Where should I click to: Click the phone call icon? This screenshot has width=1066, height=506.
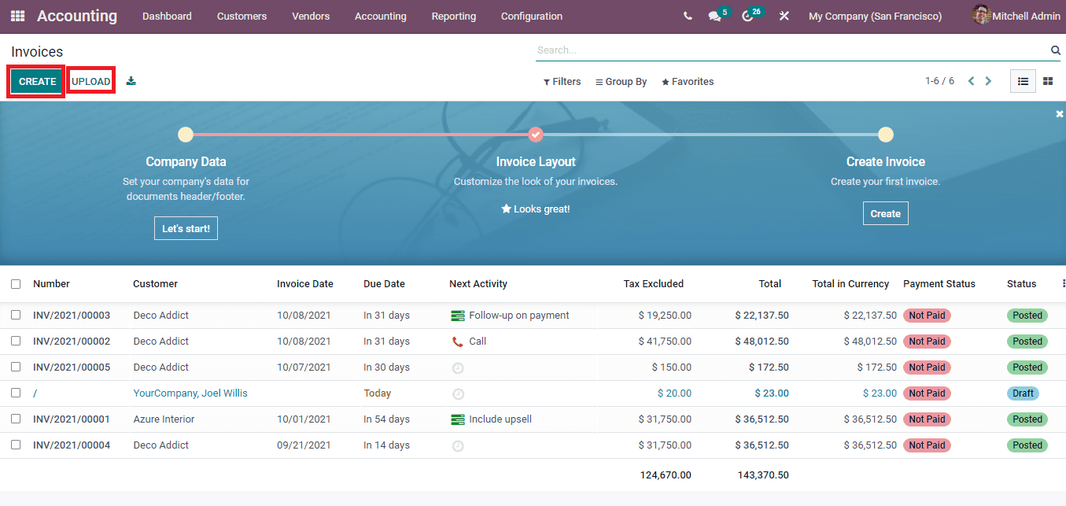pyautogui.click(x=688, y=15)
